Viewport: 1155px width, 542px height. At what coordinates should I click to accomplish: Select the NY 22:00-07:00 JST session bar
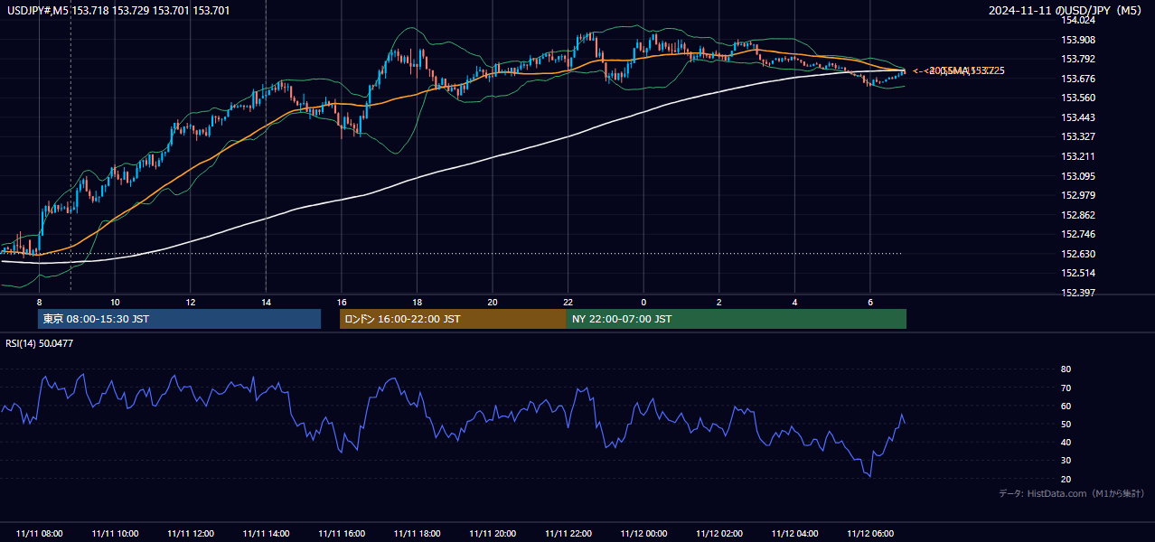(737, 319)
